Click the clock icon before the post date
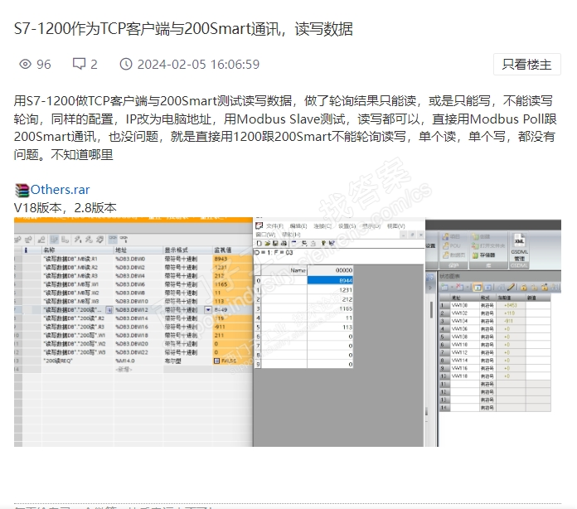The image size is (577, 509). 126,64
